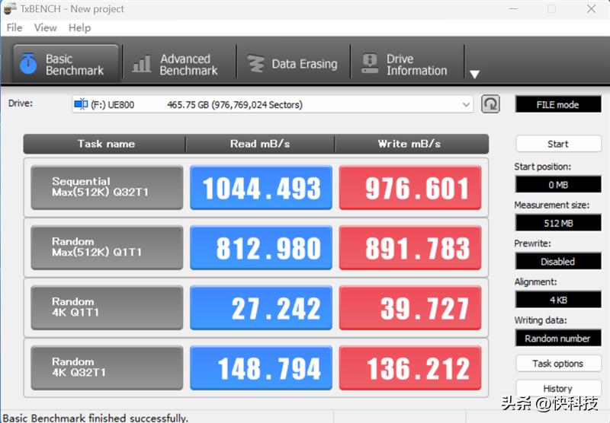Open Task options button
This screenshot has width=610, height=423.
tap(558, 364)
